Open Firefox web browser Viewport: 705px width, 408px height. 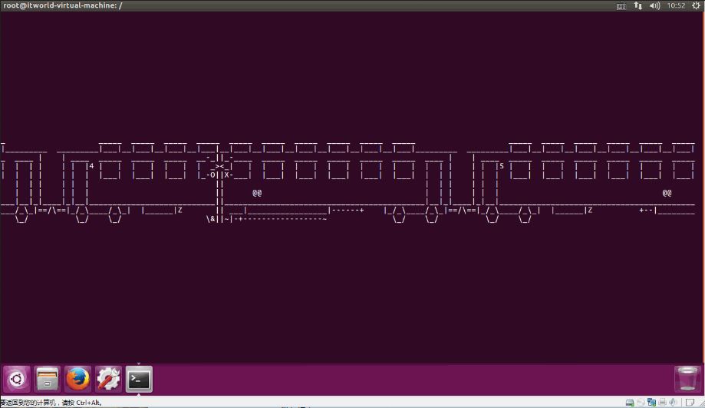pos(77,379)
